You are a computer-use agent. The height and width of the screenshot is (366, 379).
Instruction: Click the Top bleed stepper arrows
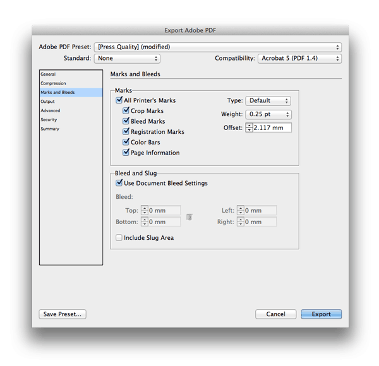(145, 210)
